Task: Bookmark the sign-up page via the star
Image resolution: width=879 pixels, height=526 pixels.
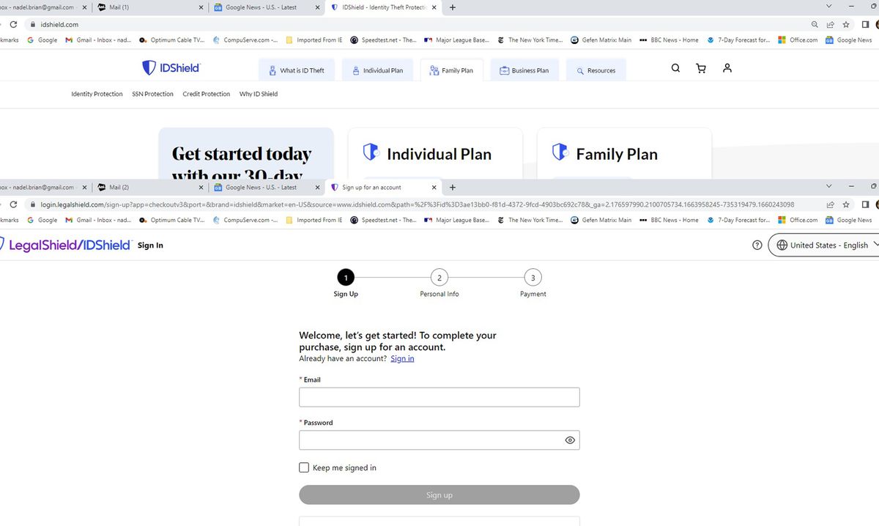Action: click(846, 204)
